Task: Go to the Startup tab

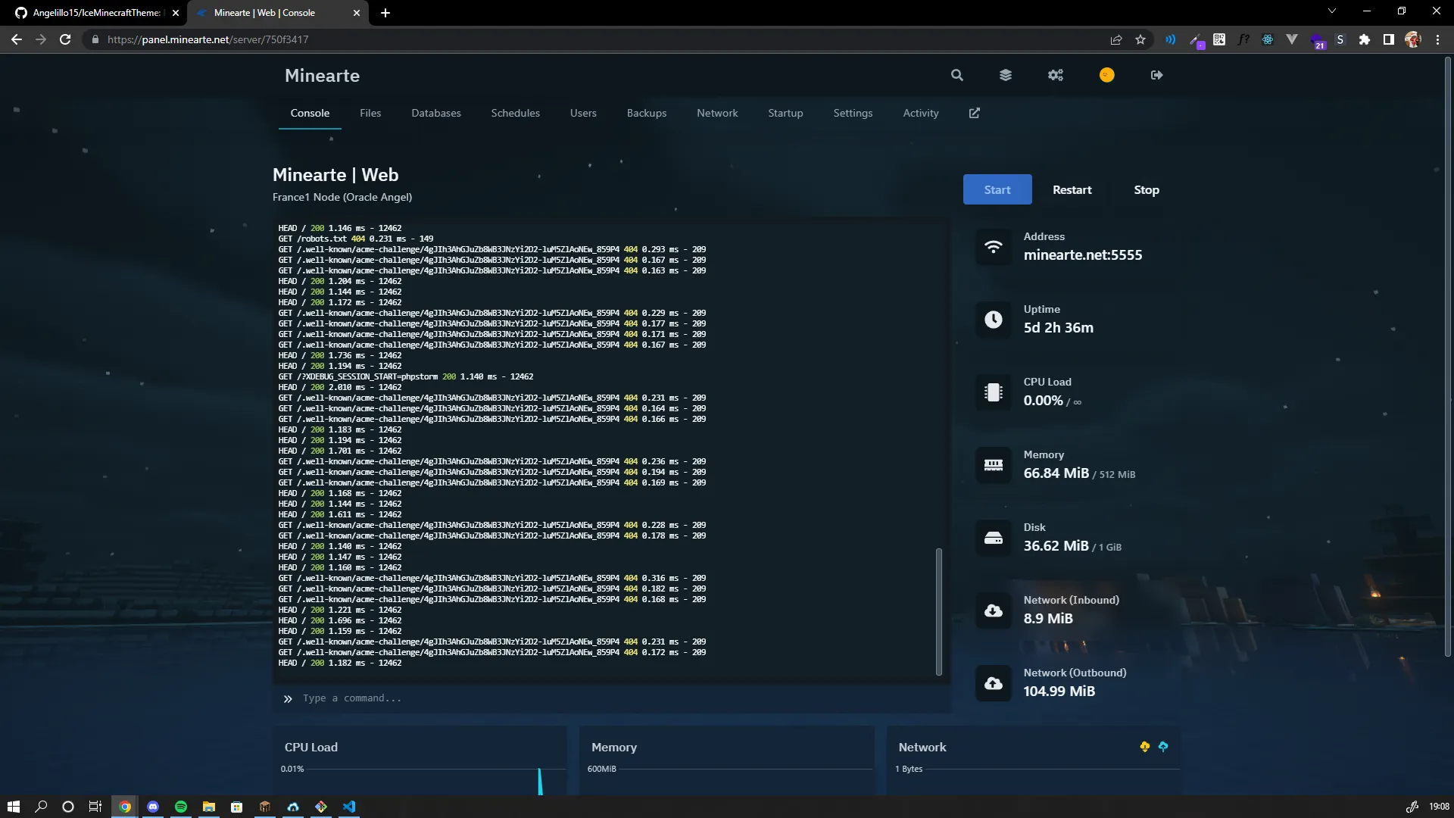Action: tap(785, 113)
